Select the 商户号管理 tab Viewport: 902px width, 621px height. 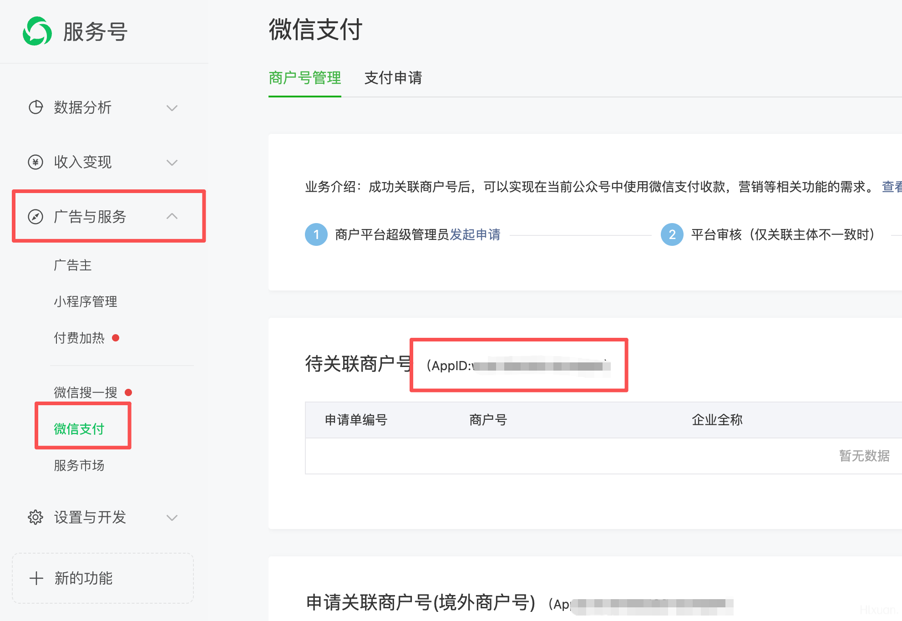(x=304, y=78)
